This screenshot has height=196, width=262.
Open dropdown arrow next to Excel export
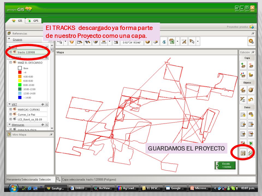click(177, 41)
